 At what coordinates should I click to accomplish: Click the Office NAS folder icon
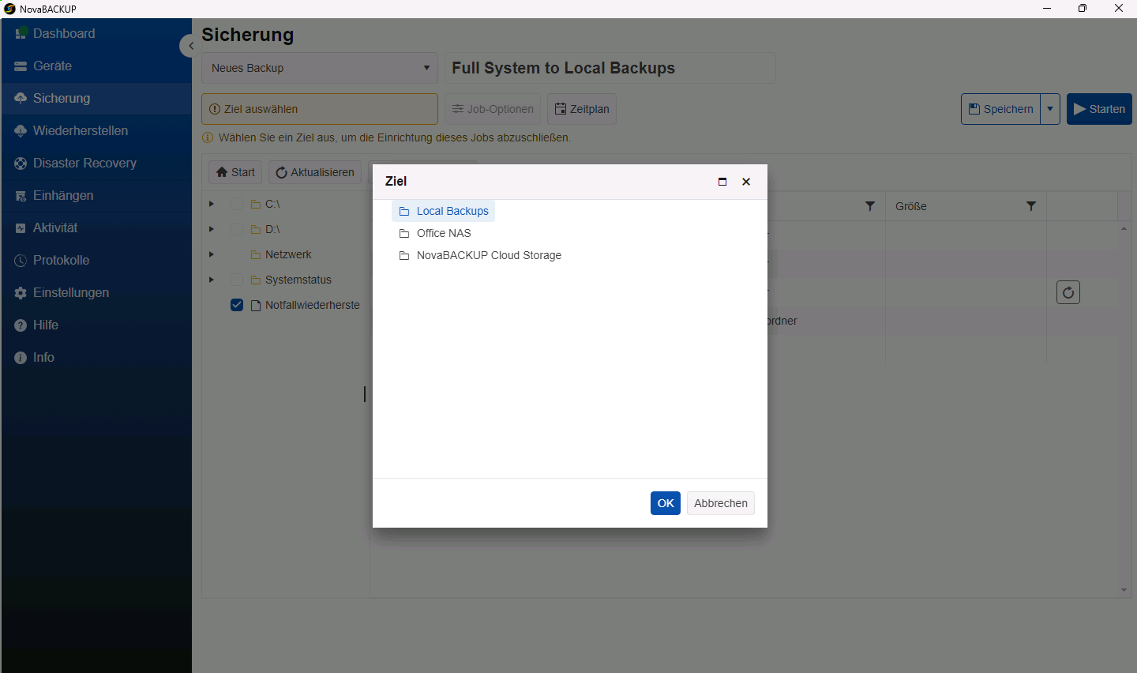click(404, 234)
